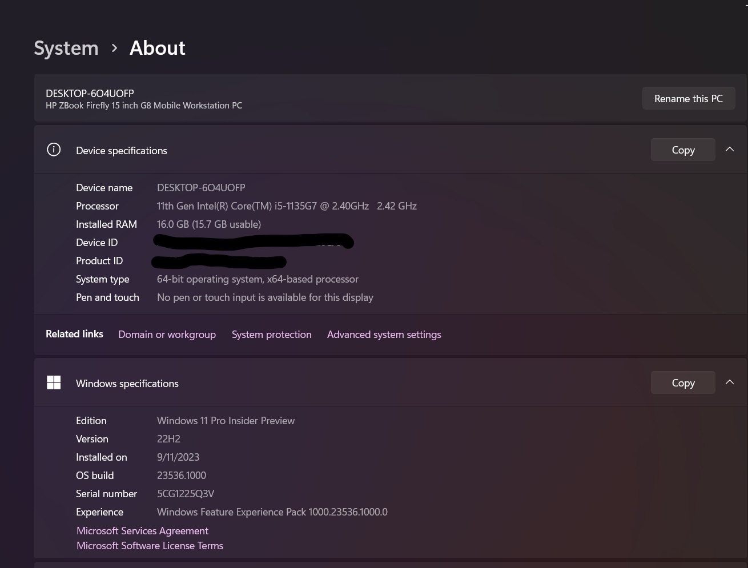
Task: Click Installed RAM value 16.0 GB
Action: point(209,224)
